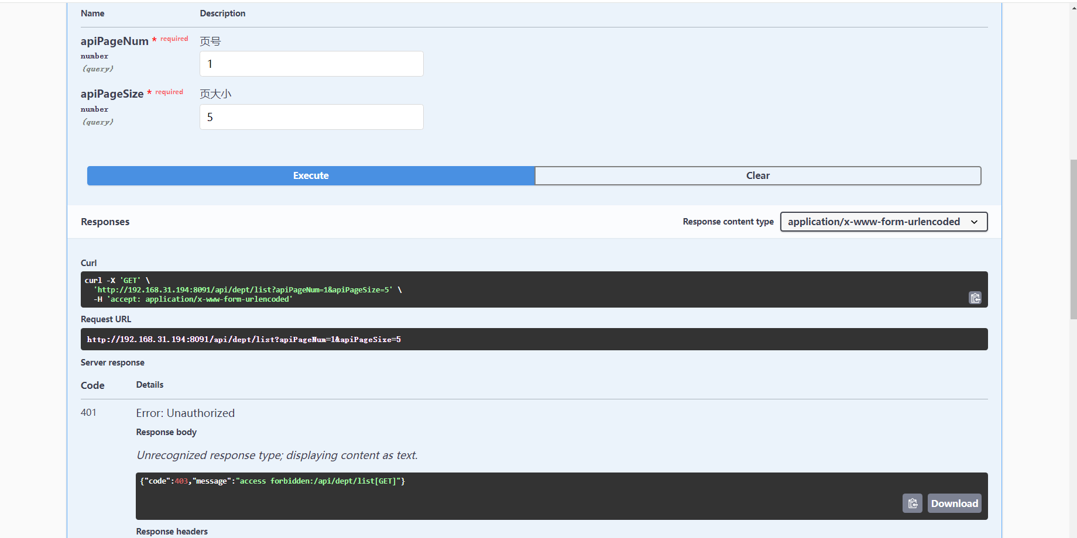Click the curl command code block
Screen dimensions: 1077x538
click(x=534, y=289)
